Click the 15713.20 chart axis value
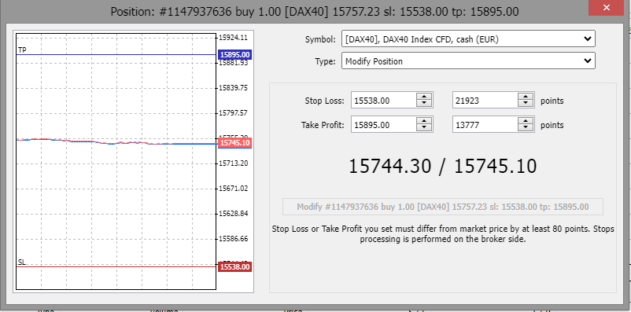Image resolution: width=631 pixels, height=312 pixels. pyautogui.click(x=233, y=163)
